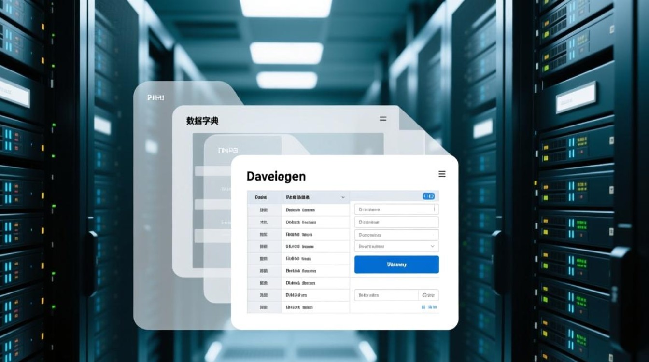
Task: Select the back-most translucent panel's top-left label
Action: coord(155,97)
